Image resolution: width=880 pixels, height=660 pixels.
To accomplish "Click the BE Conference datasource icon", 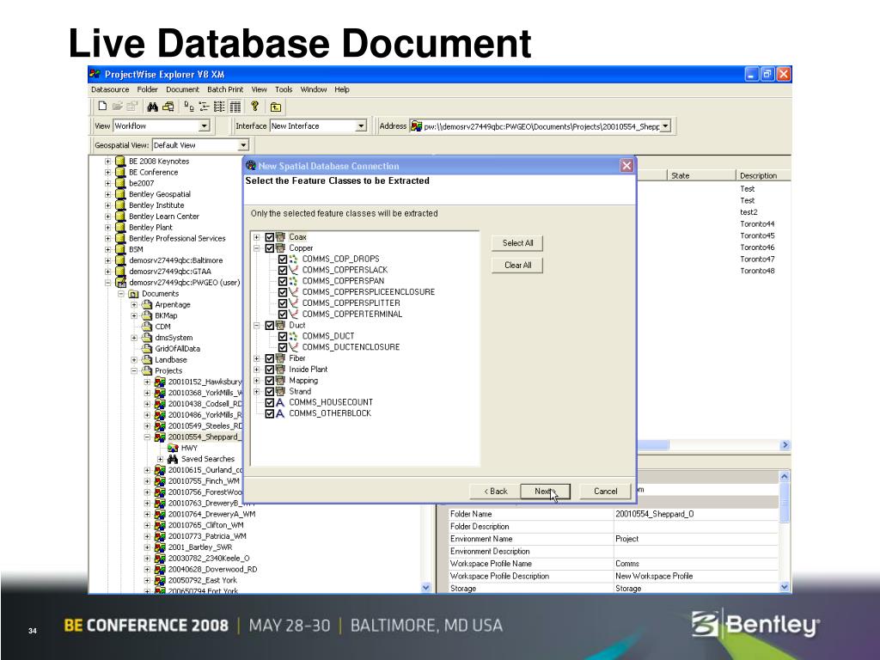I will pyautogui.click(x=120, y=172).
